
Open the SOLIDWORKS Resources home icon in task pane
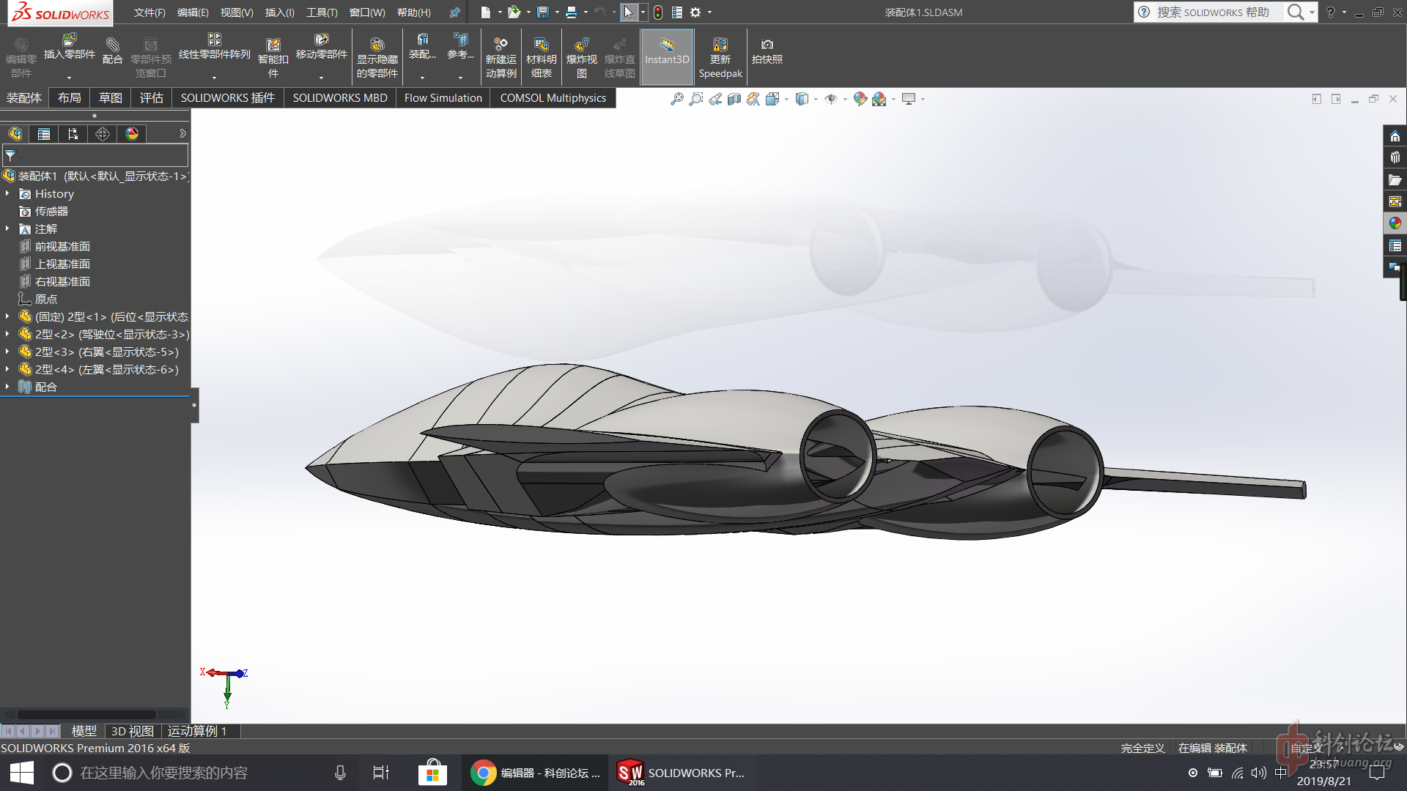(x=1395, y=136)
